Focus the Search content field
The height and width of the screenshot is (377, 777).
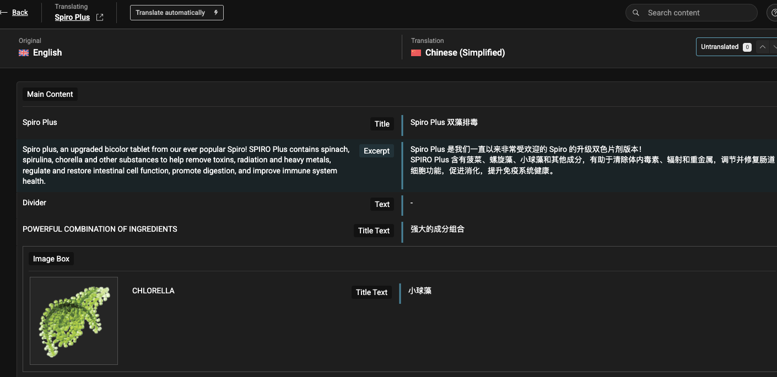point(691,13)
